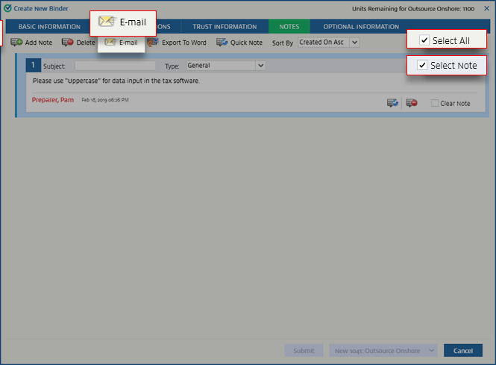The width and height of the screenshot is (496, 365).
Task: Open the New 1041: Outsource Onshore dropdown arrow
Action: pyautogui.click(x=431, y=350)
